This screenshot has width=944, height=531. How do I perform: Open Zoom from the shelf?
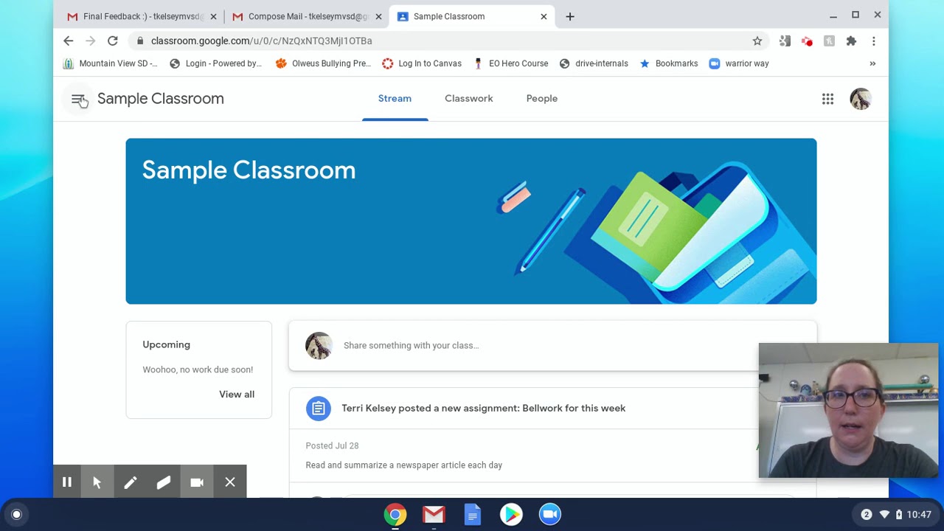(549, 515)
